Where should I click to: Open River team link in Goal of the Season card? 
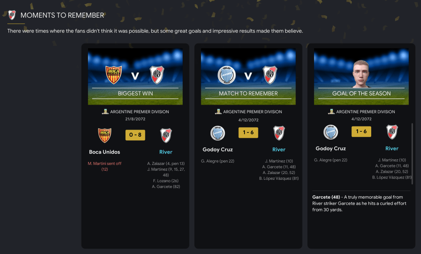[392, 149]
